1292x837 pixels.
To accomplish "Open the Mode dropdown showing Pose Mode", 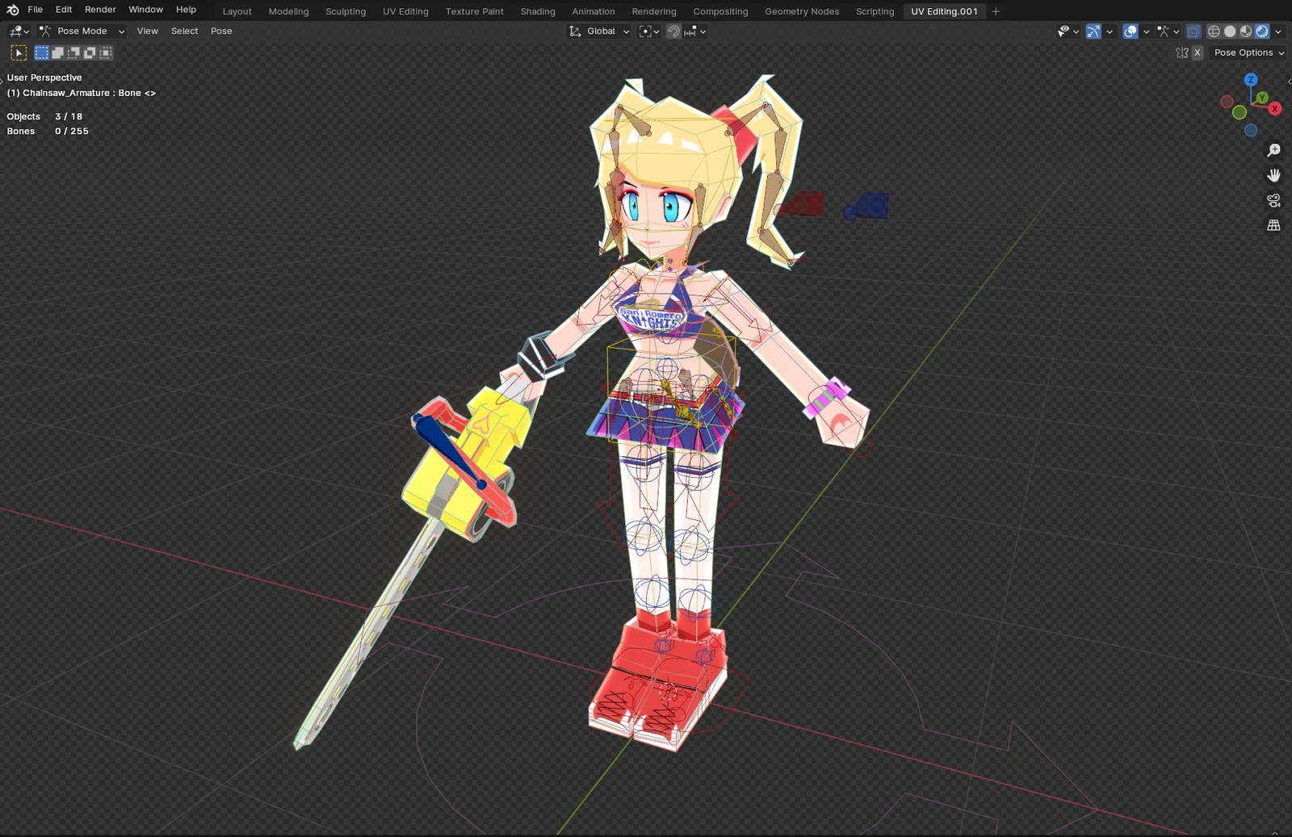I will [x=81, y=31].
